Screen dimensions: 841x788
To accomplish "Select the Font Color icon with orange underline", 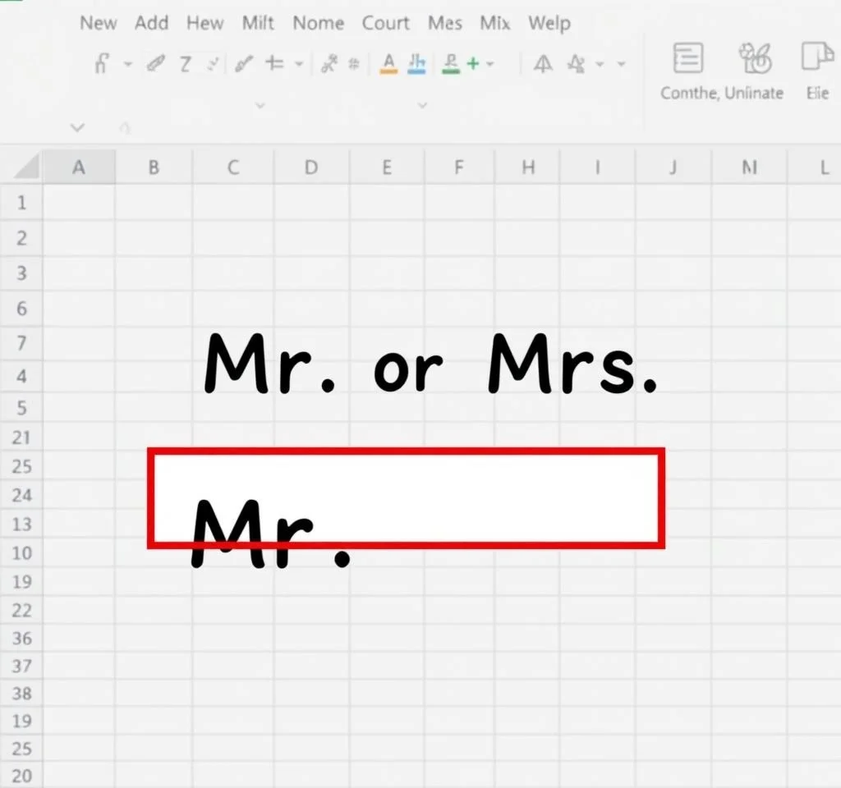I will (x=387, y=64).
